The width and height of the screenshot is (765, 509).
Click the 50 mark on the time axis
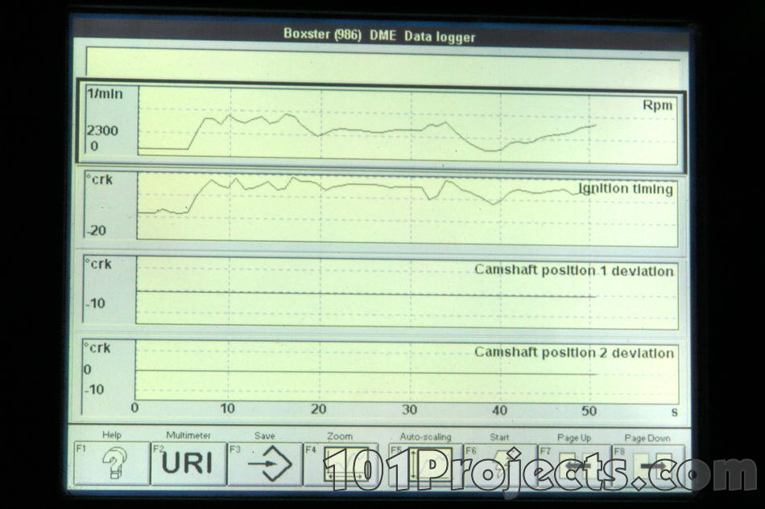click(x=589, y=411)
